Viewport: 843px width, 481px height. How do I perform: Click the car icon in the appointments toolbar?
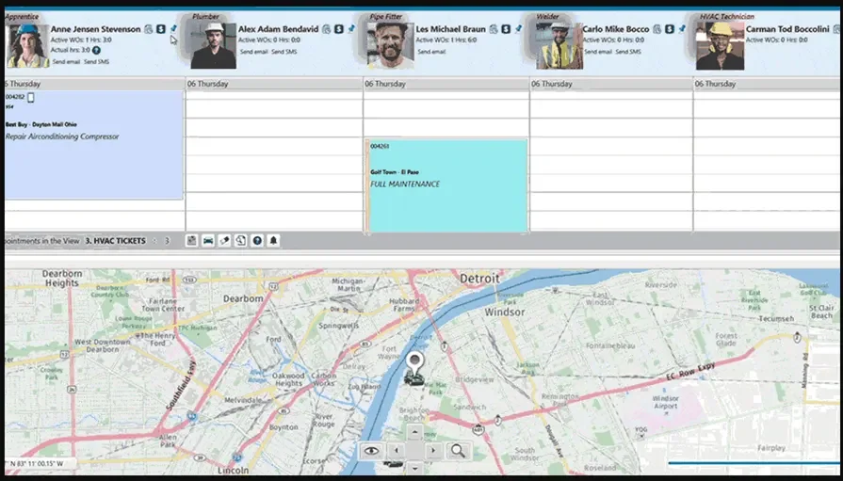click(x=208, y=241)
